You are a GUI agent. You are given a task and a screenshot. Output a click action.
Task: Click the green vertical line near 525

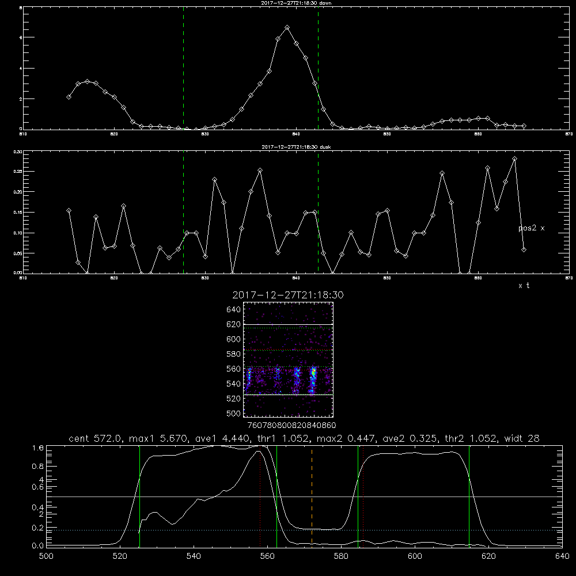pyautogui.click(x=139, y=496)
